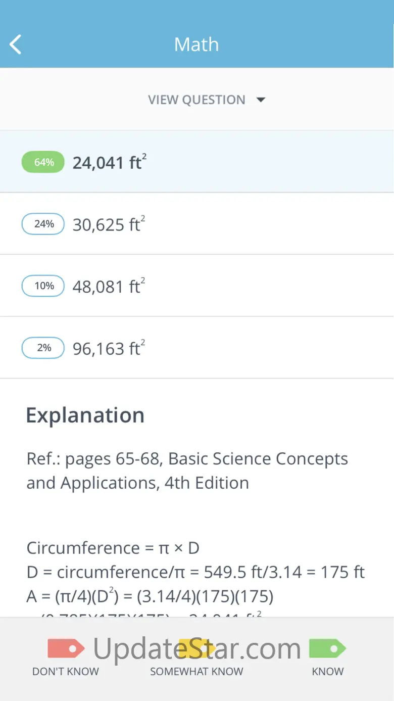394x701 pixels.
Task: Go back using the header arrow
Action: [16, 44]
